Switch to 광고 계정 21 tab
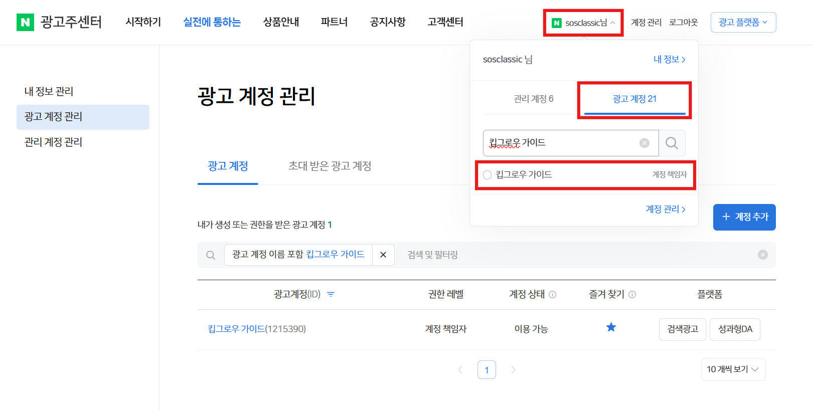The image size is (813, 410). (634, 99)
